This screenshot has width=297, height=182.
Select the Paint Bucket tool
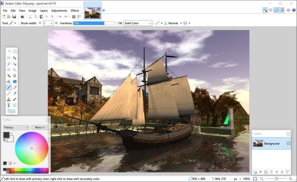pos(9,81)
